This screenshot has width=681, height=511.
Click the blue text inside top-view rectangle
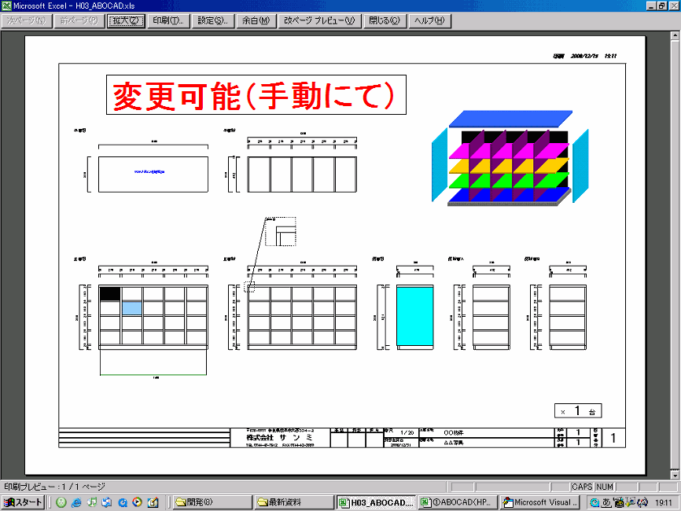(149, 172)
